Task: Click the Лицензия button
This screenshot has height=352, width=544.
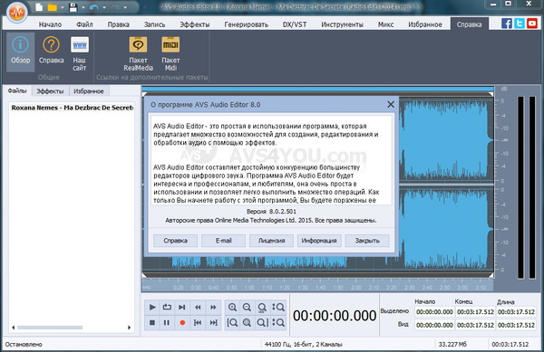Action: click(271, 241)
